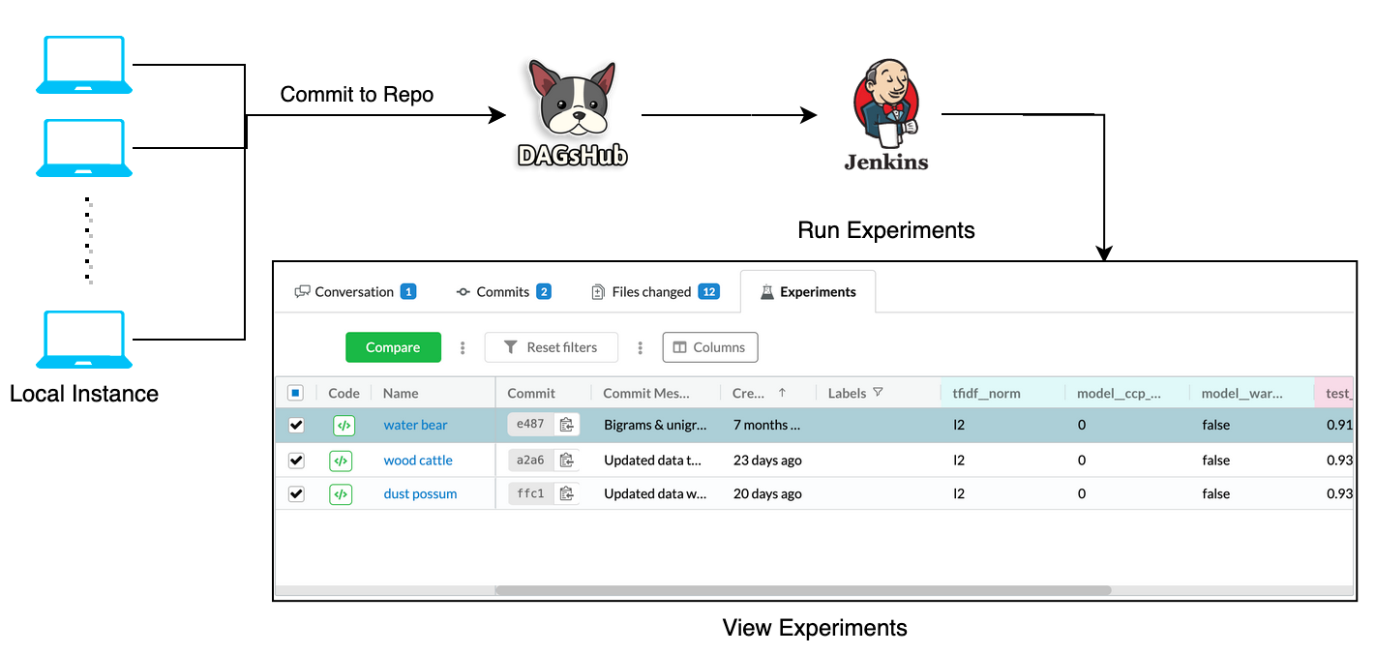Click the Commit Mes... column header

tap(646, 393)
